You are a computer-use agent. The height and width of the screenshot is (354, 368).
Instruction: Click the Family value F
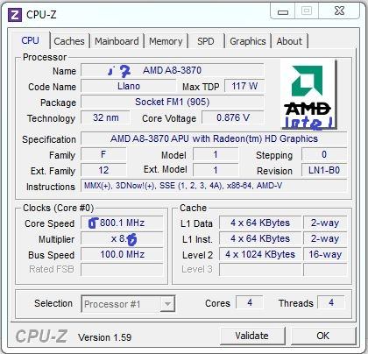(103, 154)
